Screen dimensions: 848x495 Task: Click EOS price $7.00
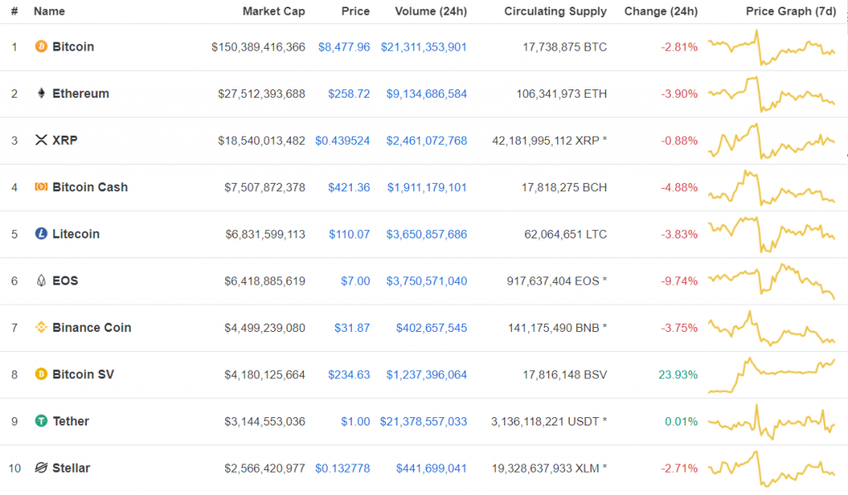355,281
